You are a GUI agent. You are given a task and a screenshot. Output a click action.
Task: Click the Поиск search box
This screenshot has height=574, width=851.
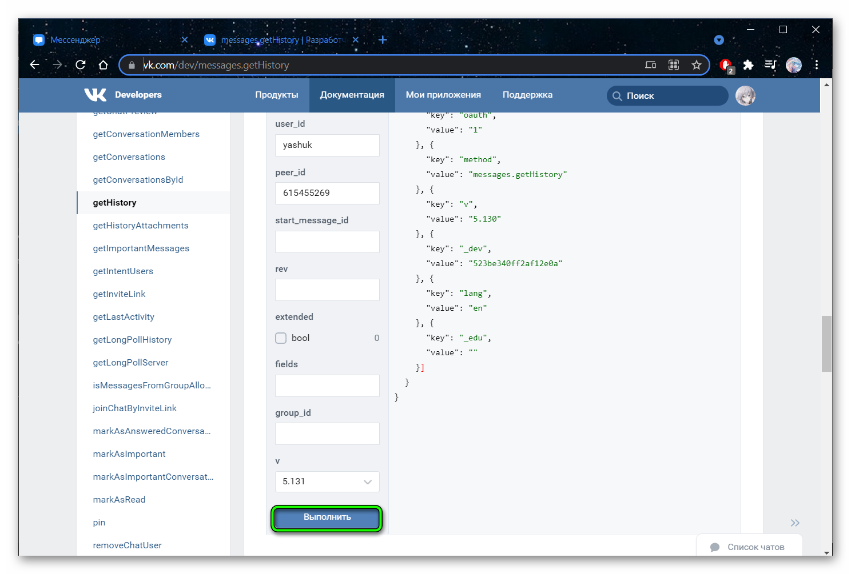click(x=667, y=95)
